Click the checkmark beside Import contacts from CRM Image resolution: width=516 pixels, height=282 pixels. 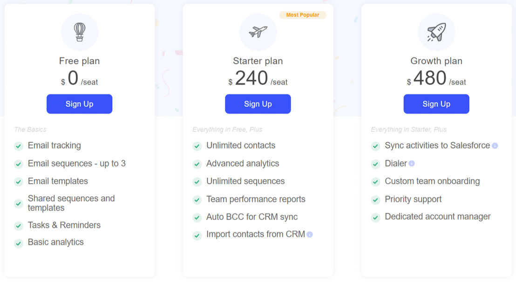(x=197, y=235)
